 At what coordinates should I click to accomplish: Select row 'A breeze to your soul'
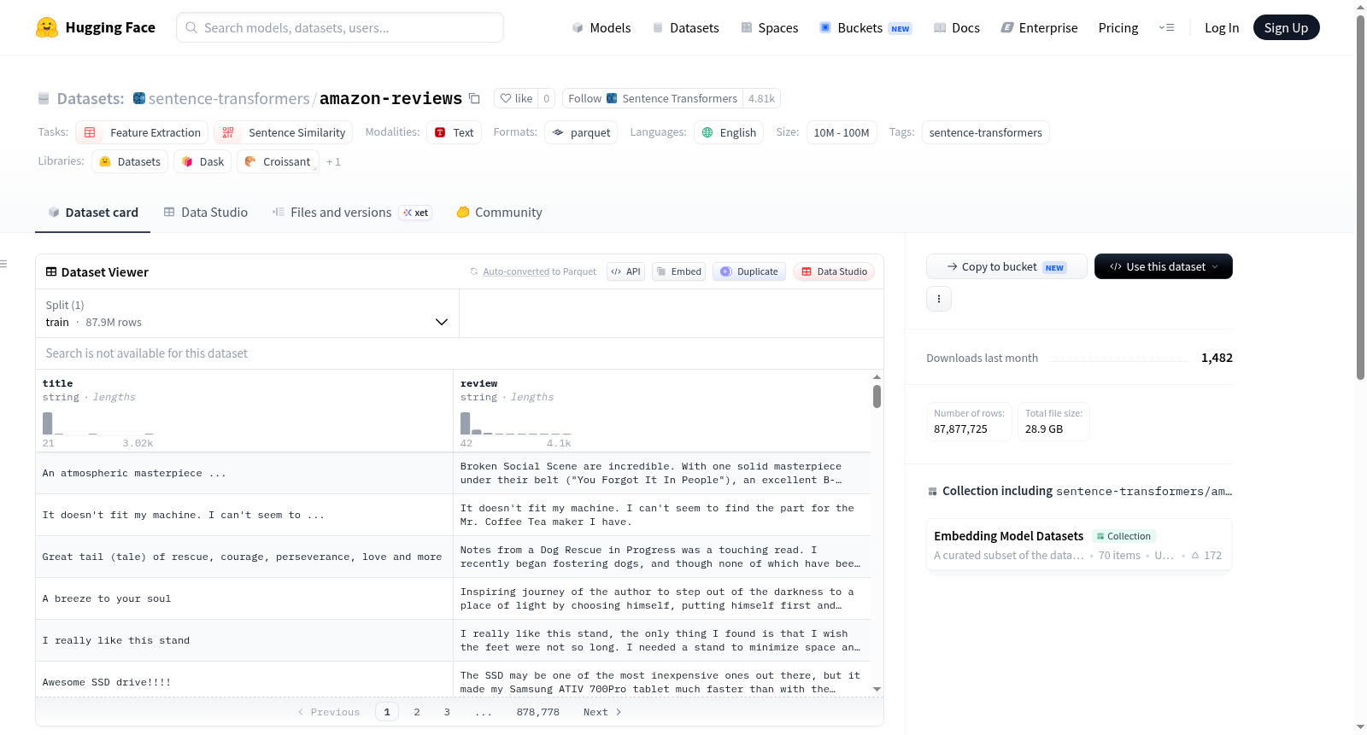(453, 598)
